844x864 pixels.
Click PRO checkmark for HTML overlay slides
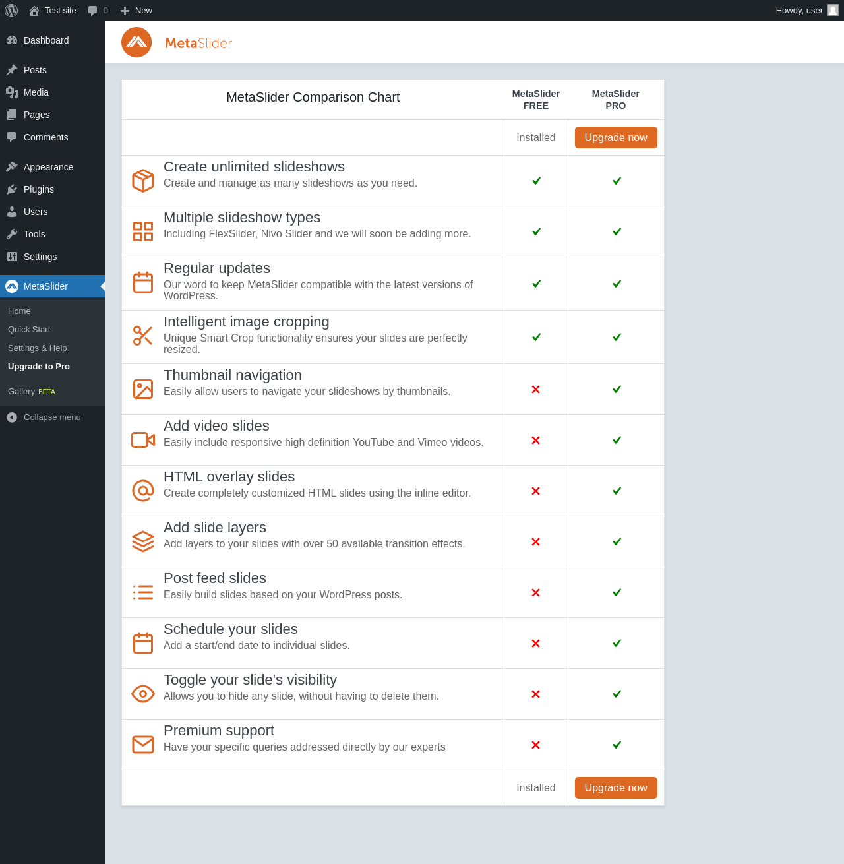[x=617, y=491]
